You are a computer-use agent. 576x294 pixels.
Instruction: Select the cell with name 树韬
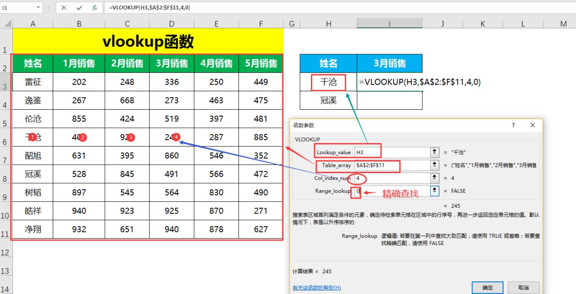(33, 193)
